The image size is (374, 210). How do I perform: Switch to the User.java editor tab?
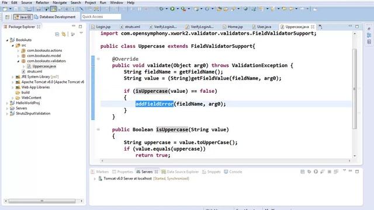pos(262,27)
